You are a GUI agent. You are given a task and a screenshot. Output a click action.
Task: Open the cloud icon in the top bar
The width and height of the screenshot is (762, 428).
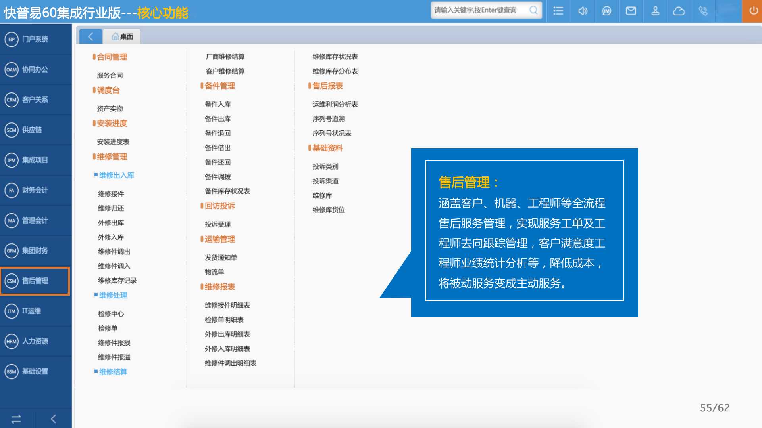point(679,11)
